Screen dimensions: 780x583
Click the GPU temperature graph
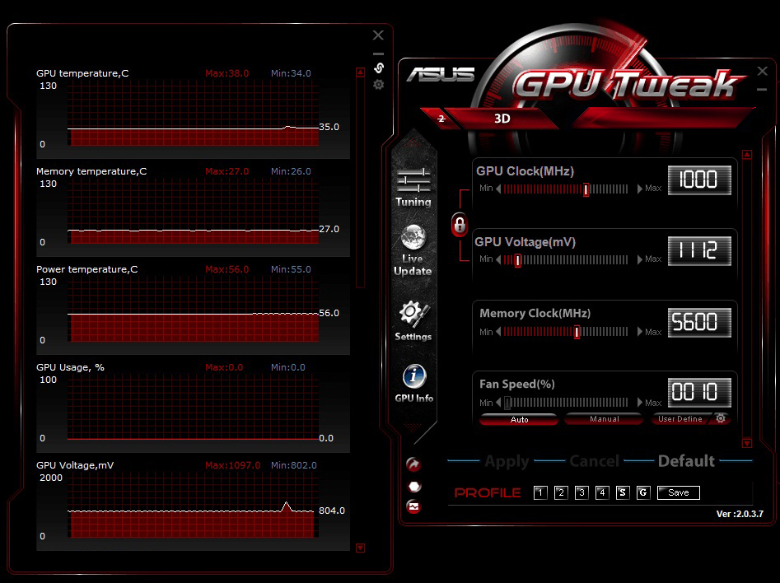click(x=193, y=114)
